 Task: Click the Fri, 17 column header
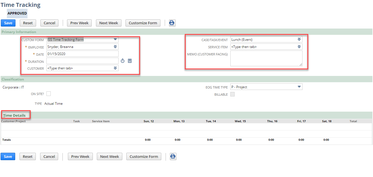[x=301, y=121]
